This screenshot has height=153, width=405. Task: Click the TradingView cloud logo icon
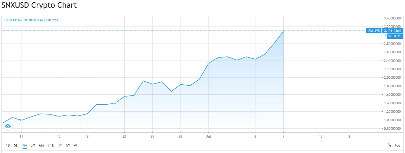tap(8, 126)
